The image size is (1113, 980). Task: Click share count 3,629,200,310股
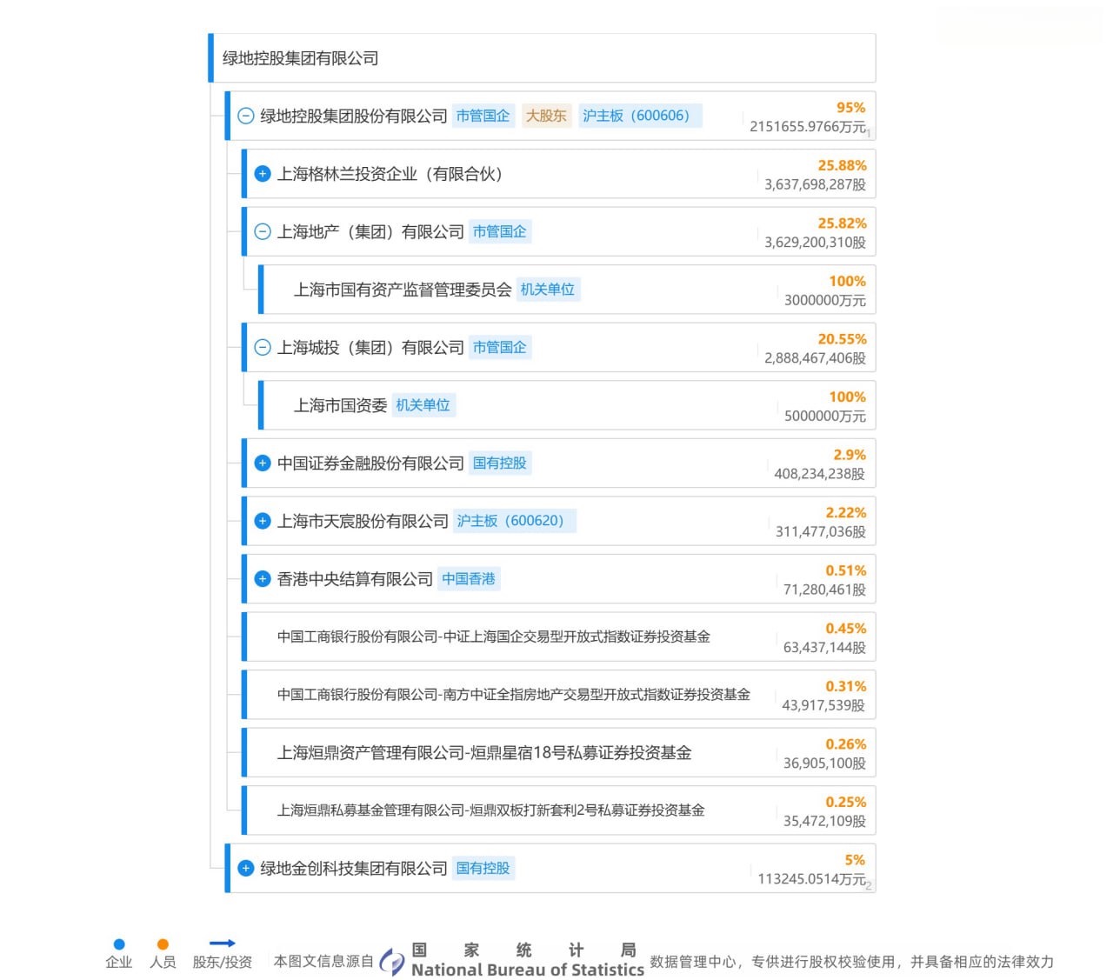pos(815,243)
